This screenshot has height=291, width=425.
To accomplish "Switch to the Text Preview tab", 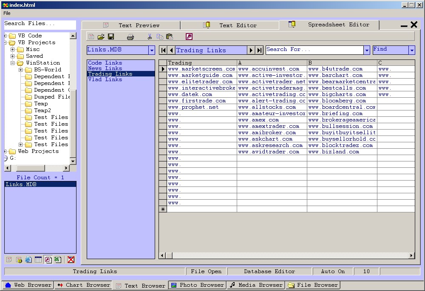I will point(131,25).
